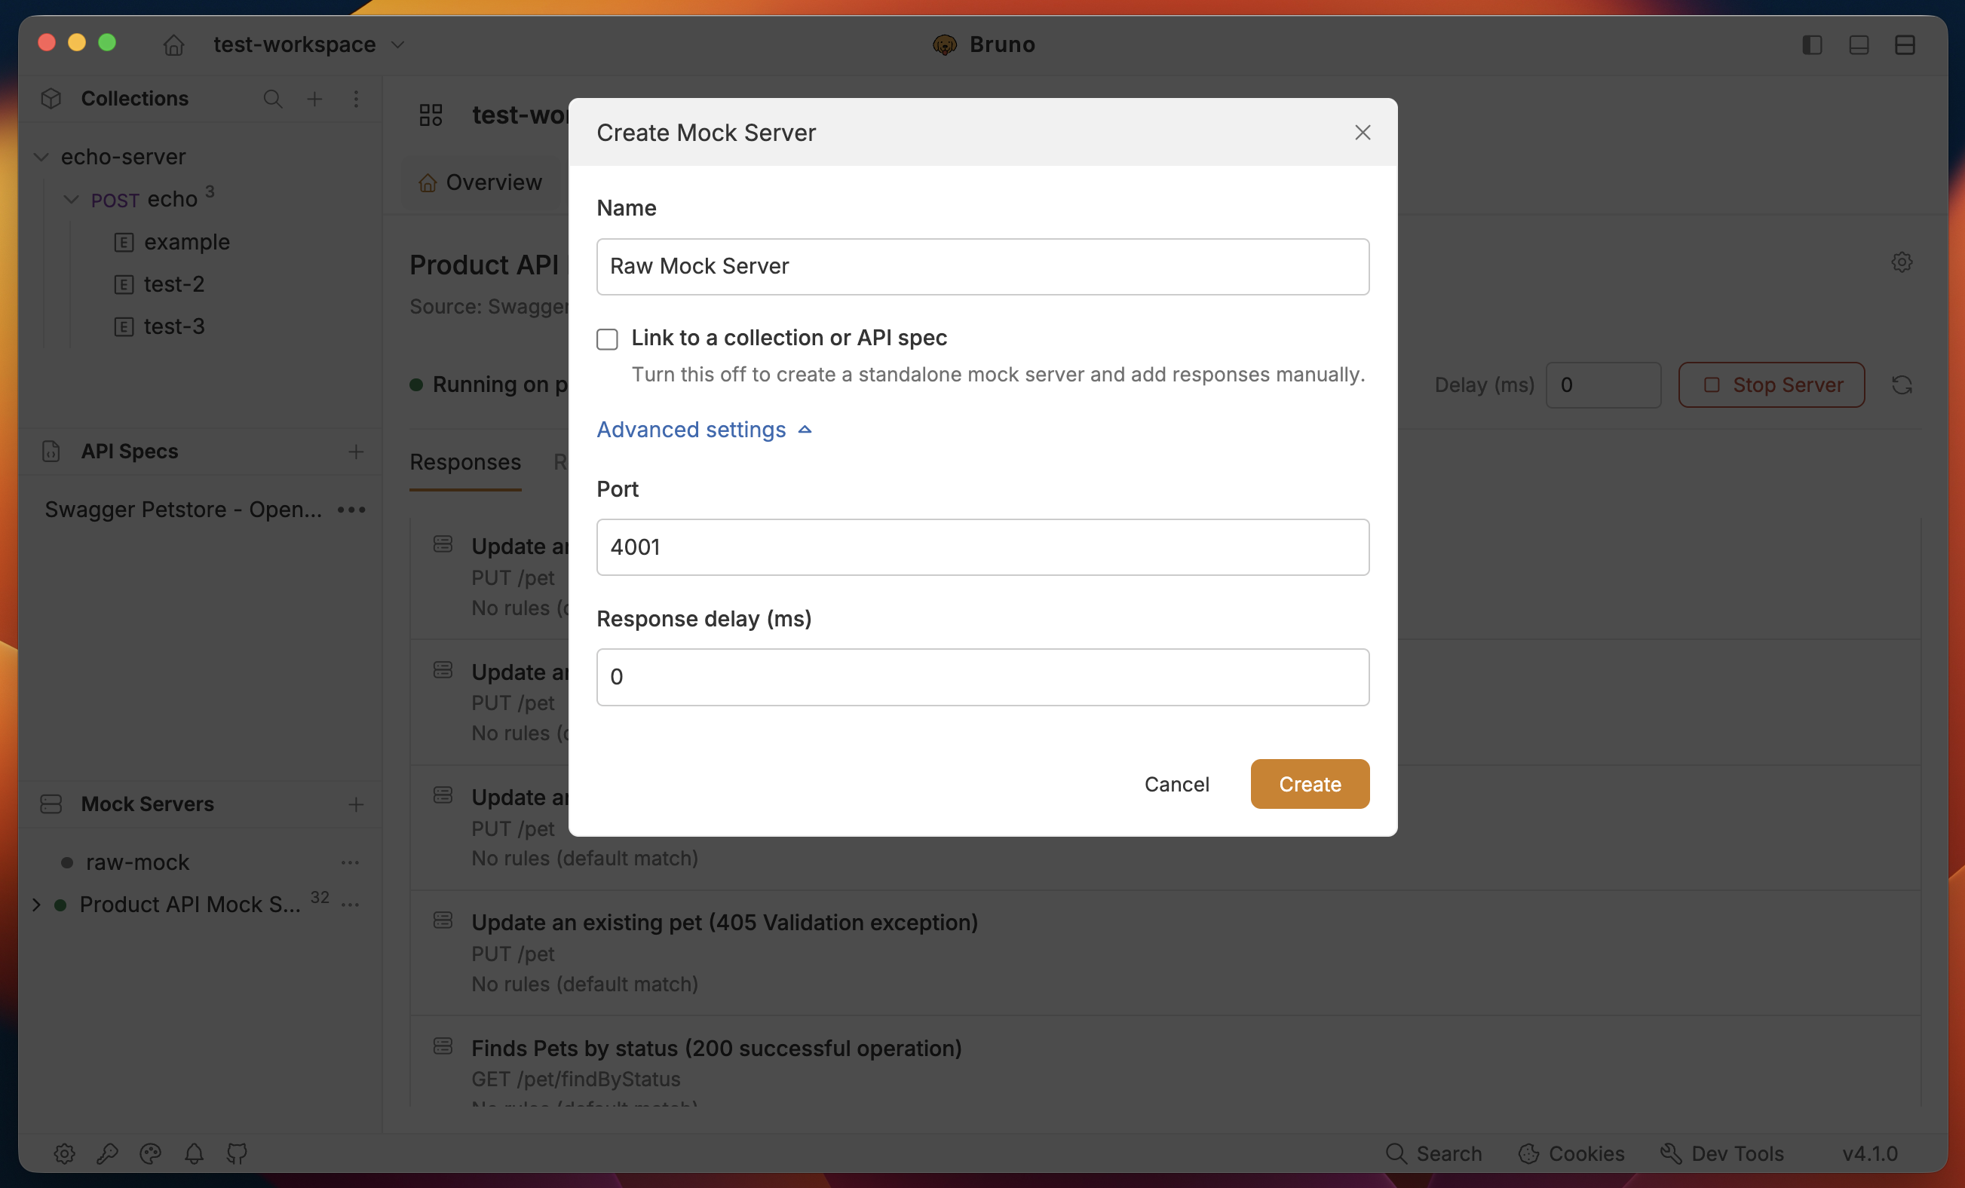
Task: Collapse Advanced settings section
Action: point(704,430)
